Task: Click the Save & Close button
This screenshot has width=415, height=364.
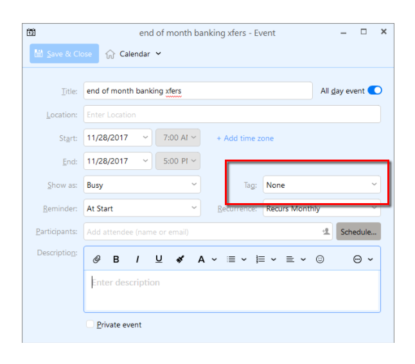Action: click(x=64, y=54)
